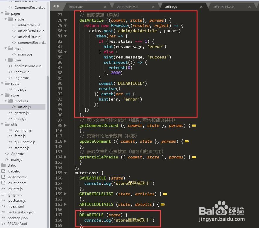Collapse the pages folder

point(2,13)
